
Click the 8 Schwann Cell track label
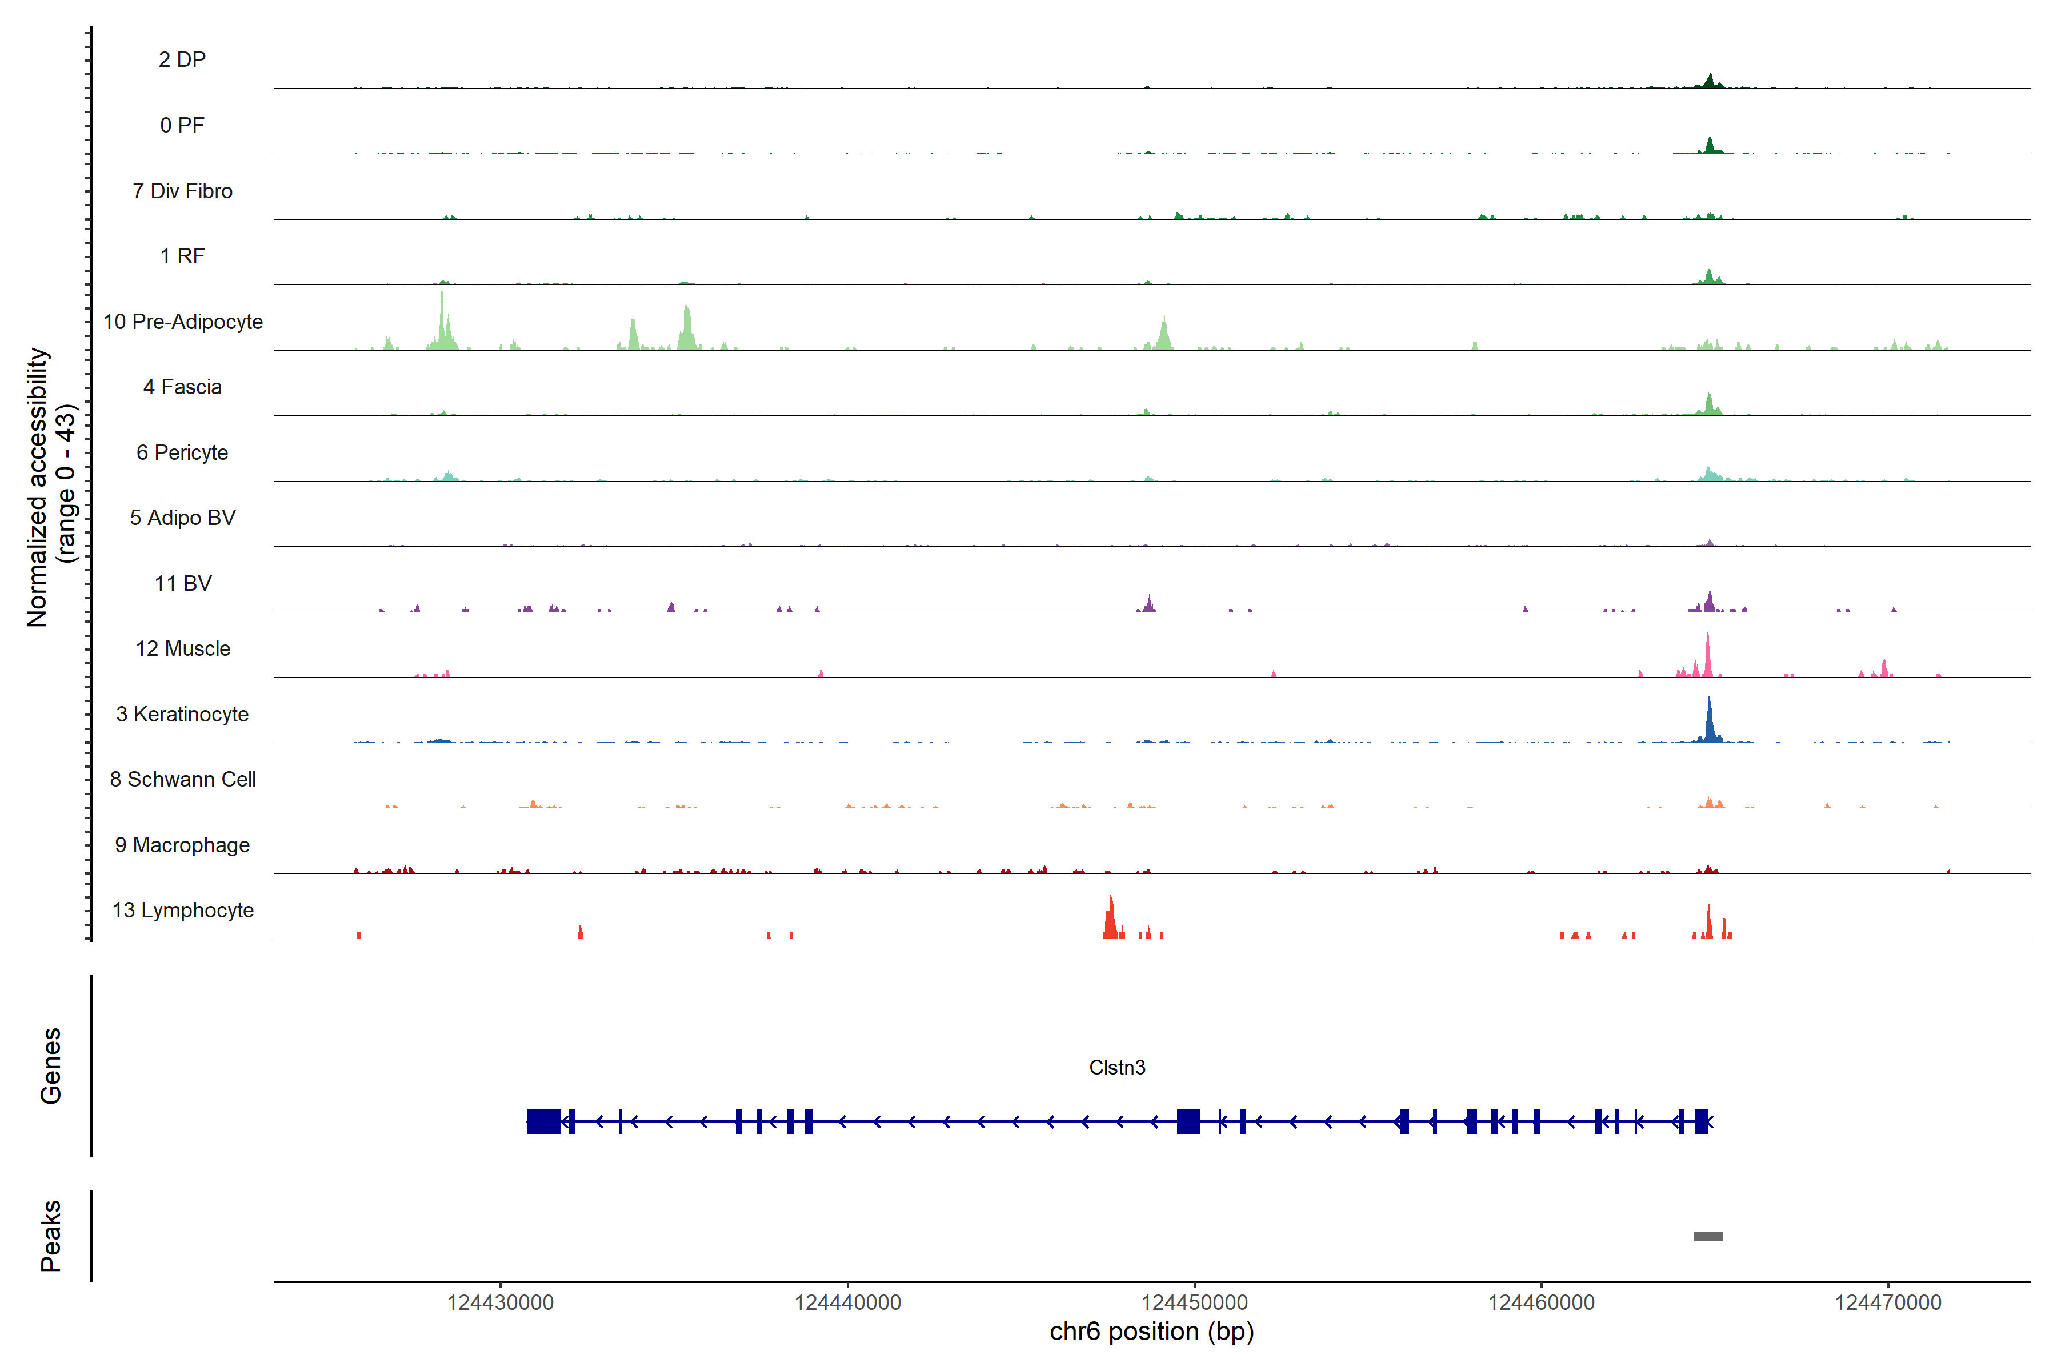[183, 779]
